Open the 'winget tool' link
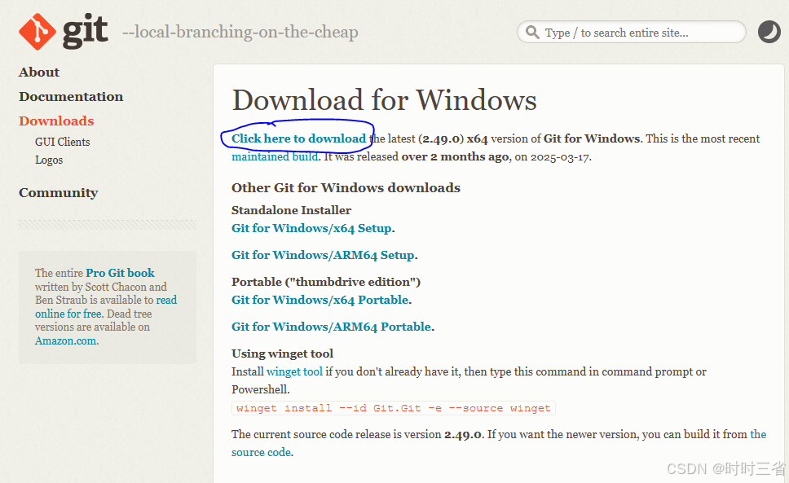This screenshot has height=483, width=789. click(294, 372)
